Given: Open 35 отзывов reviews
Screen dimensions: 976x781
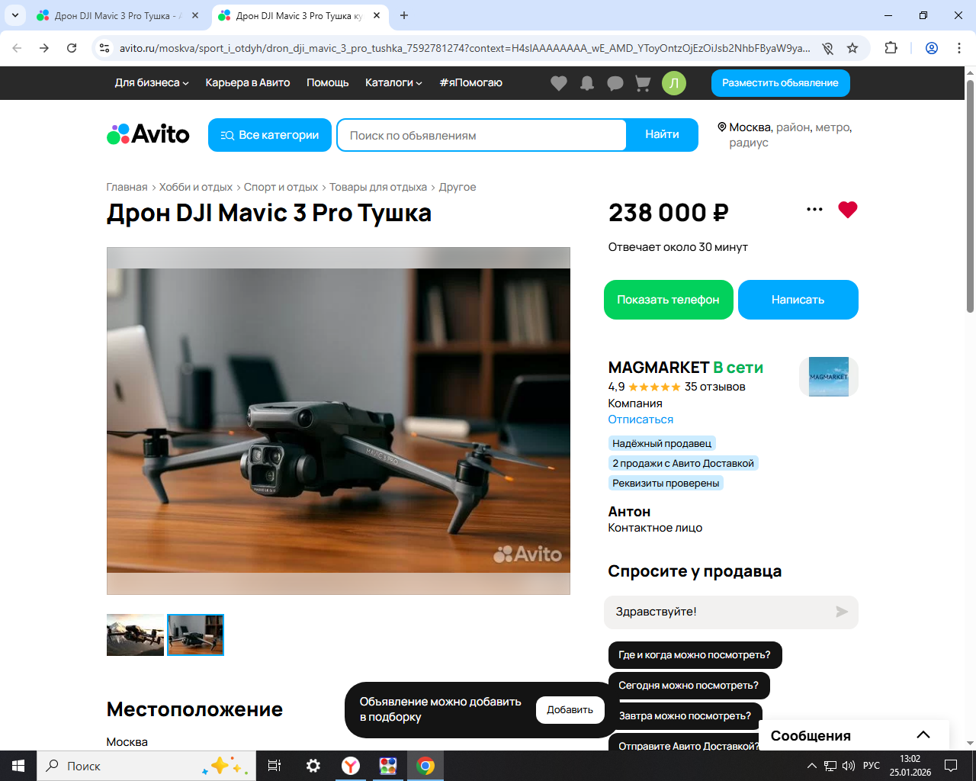Looking at the screenshot, I should 715,387.
